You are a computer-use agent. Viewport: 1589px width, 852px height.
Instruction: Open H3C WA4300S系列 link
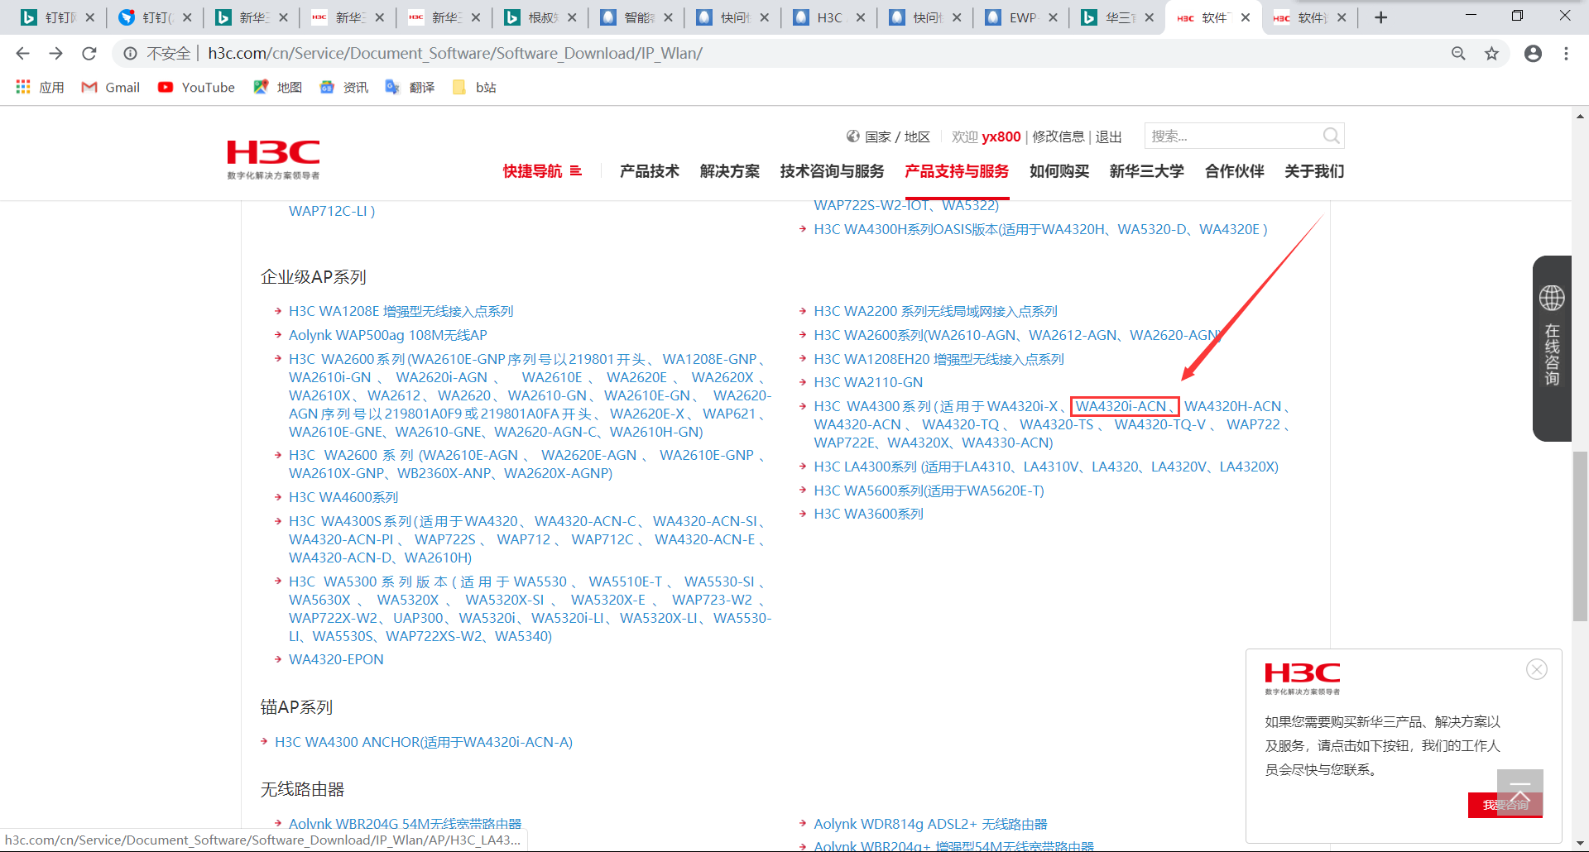[528, 539]
